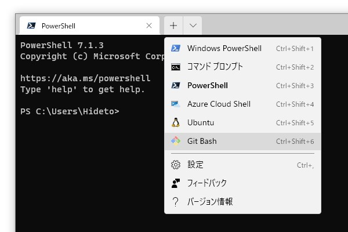The height and width of the screenshot is (232, 348).
Task: Click the Ctrl+Shift+3 shortcut text
Action: (x=295, y=86)
